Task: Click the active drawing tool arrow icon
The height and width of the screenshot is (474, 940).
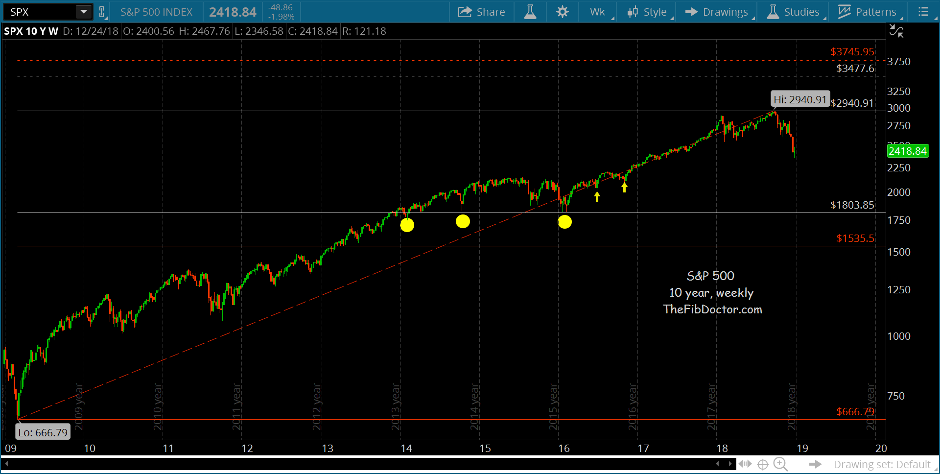Action: 815,464
